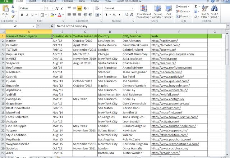The width and height of the screenshot is (230, 158).
Task: Switch to the Review tab
Action: click(95, 1)
